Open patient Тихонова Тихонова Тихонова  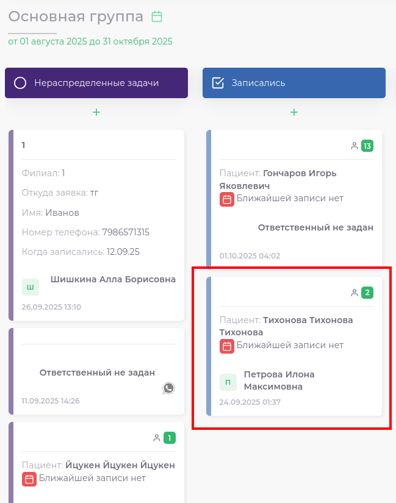pos(286,326)
